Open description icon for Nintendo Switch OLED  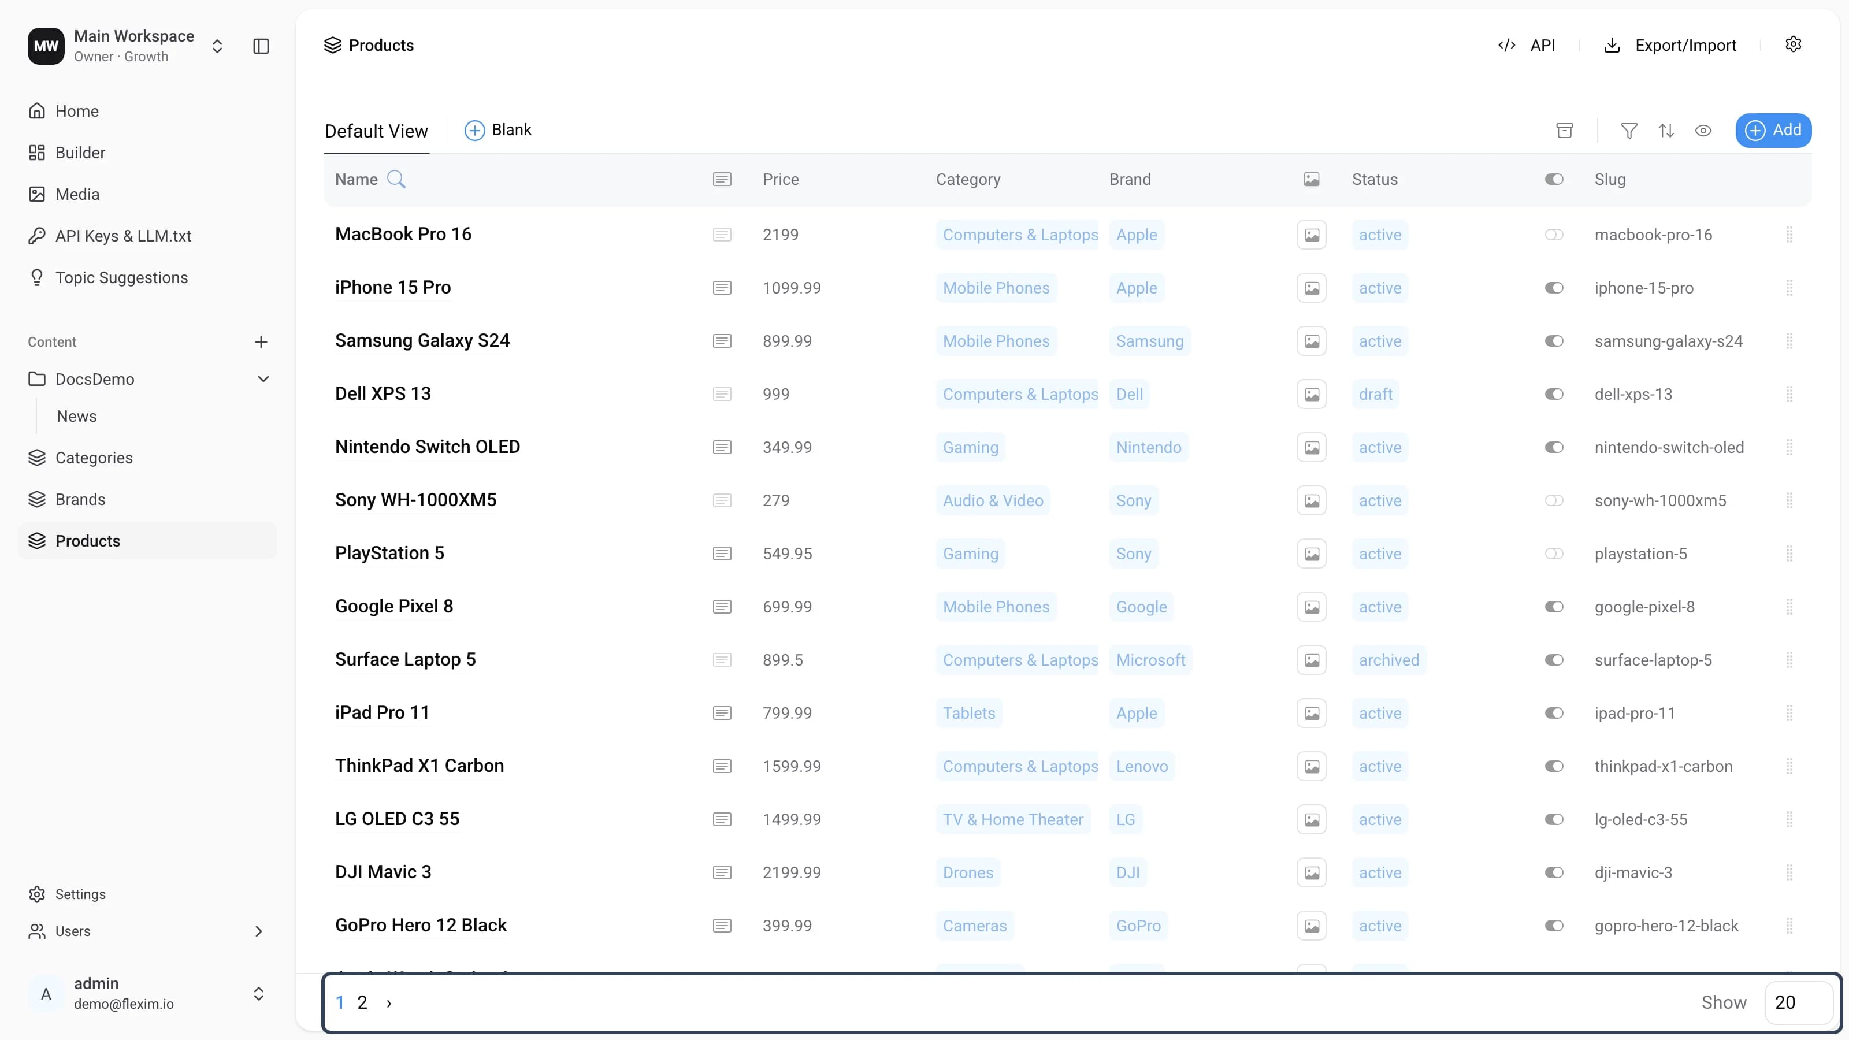coord(722,447)
